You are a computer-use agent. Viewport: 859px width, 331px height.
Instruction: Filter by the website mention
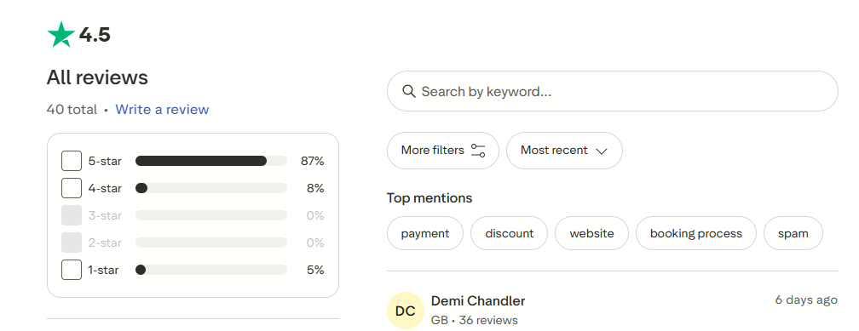click(591, 233)
